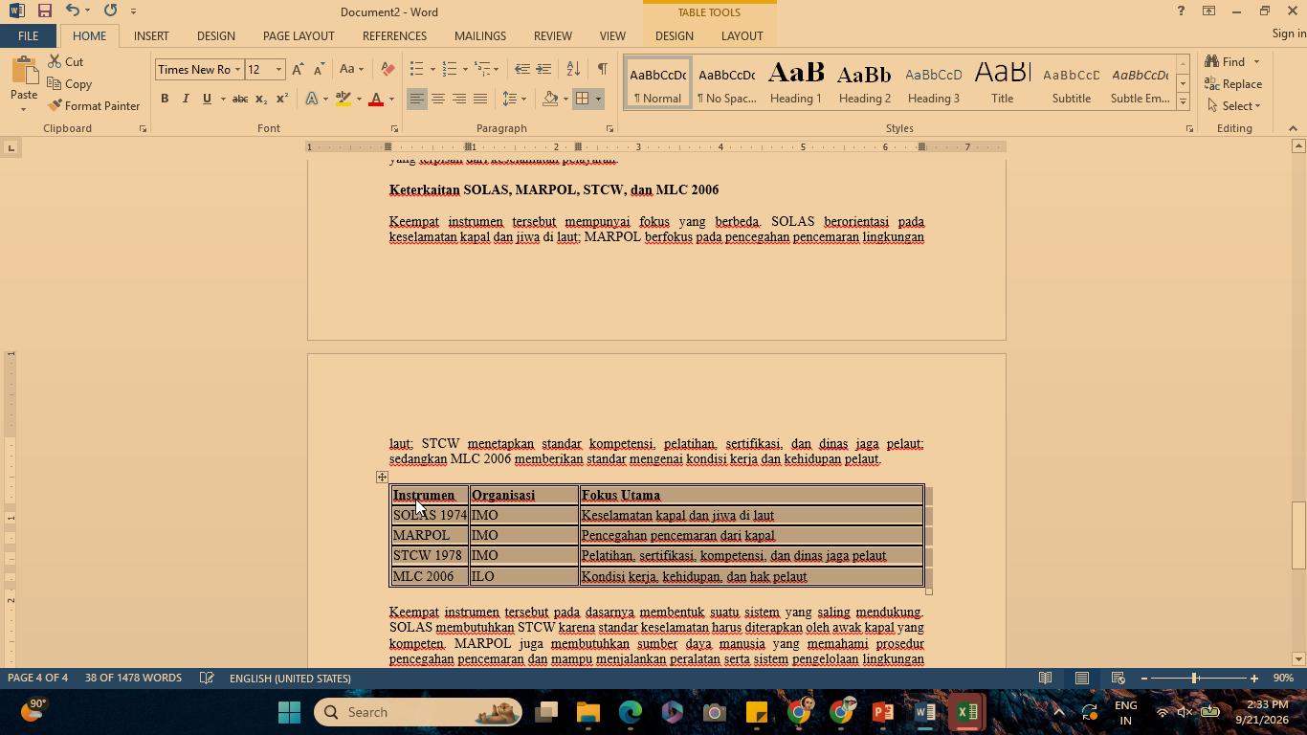The height and width of the screenshot is (735, 1307).
Task: Toggle Italic formatting
Action: click(x=186, y=99)
